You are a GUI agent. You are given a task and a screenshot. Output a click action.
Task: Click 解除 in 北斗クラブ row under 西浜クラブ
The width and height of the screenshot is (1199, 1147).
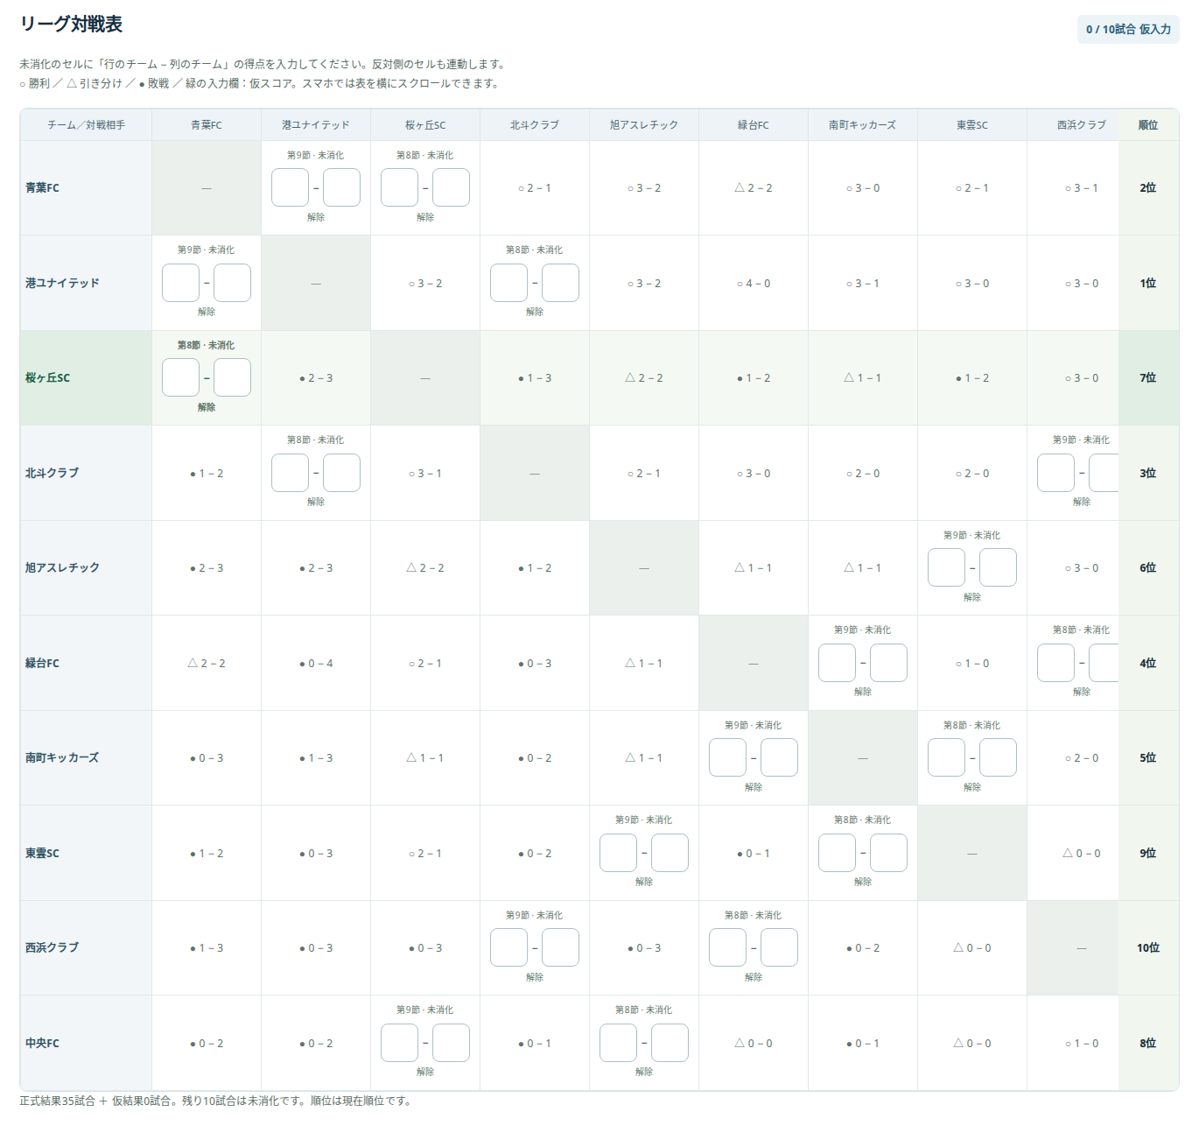coord(1082,502)
